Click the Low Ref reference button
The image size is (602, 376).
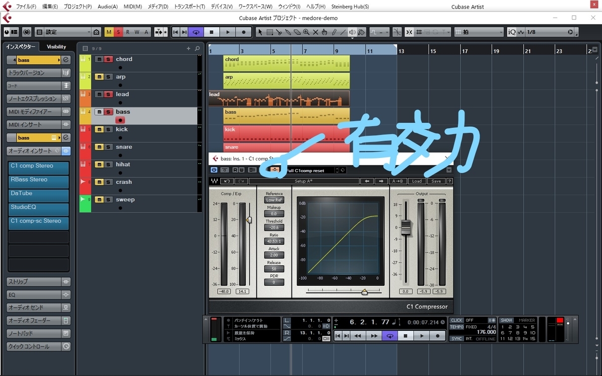[274, 200]
